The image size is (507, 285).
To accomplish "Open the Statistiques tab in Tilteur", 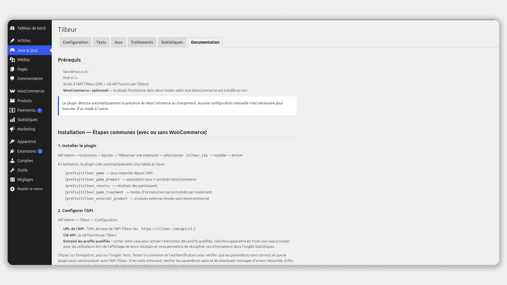I will (x=172, y=42).
